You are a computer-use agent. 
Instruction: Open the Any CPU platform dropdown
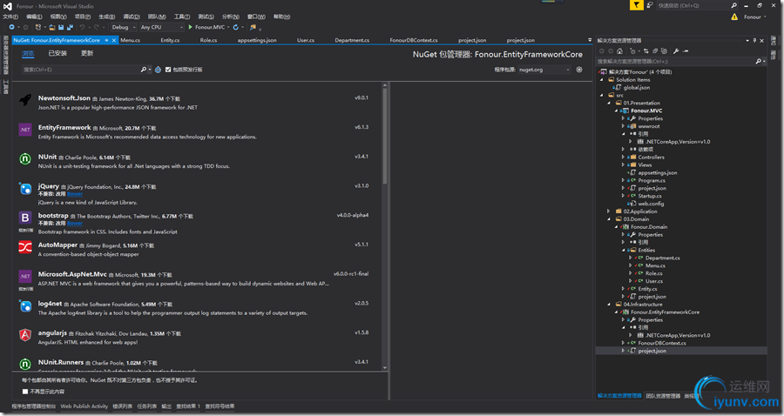[161, 27]
